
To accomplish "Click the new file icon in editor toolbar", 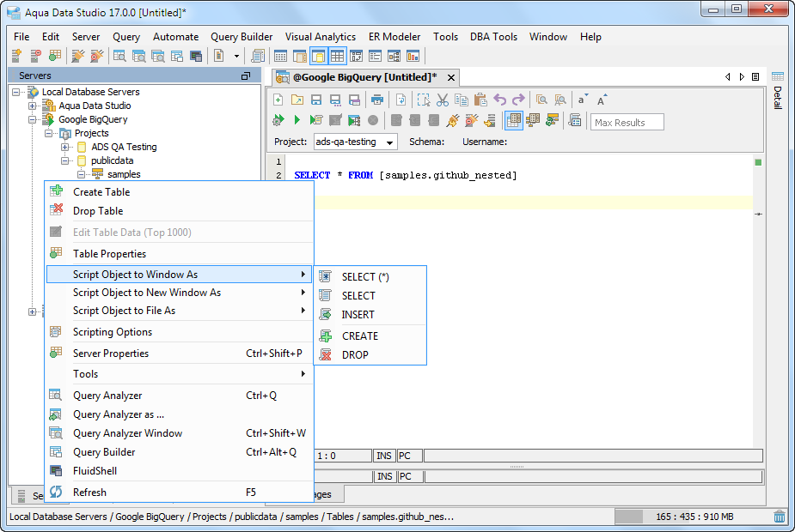I will coord(278,100).
